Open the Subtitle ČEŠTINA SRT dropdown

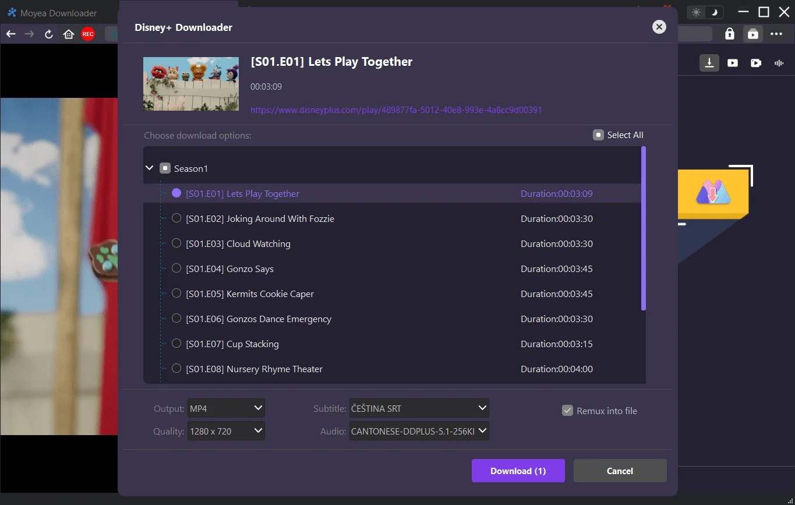[419, 408]
